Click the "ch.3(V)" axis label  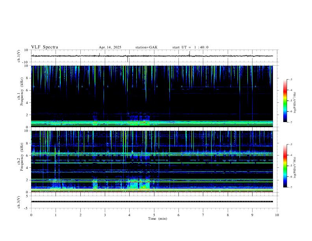(19, 202)
